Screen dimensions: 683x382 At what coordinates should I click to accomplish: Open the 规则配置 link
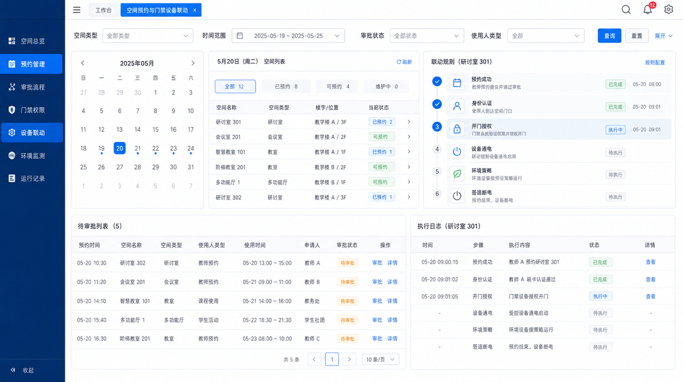click(655, 62)
